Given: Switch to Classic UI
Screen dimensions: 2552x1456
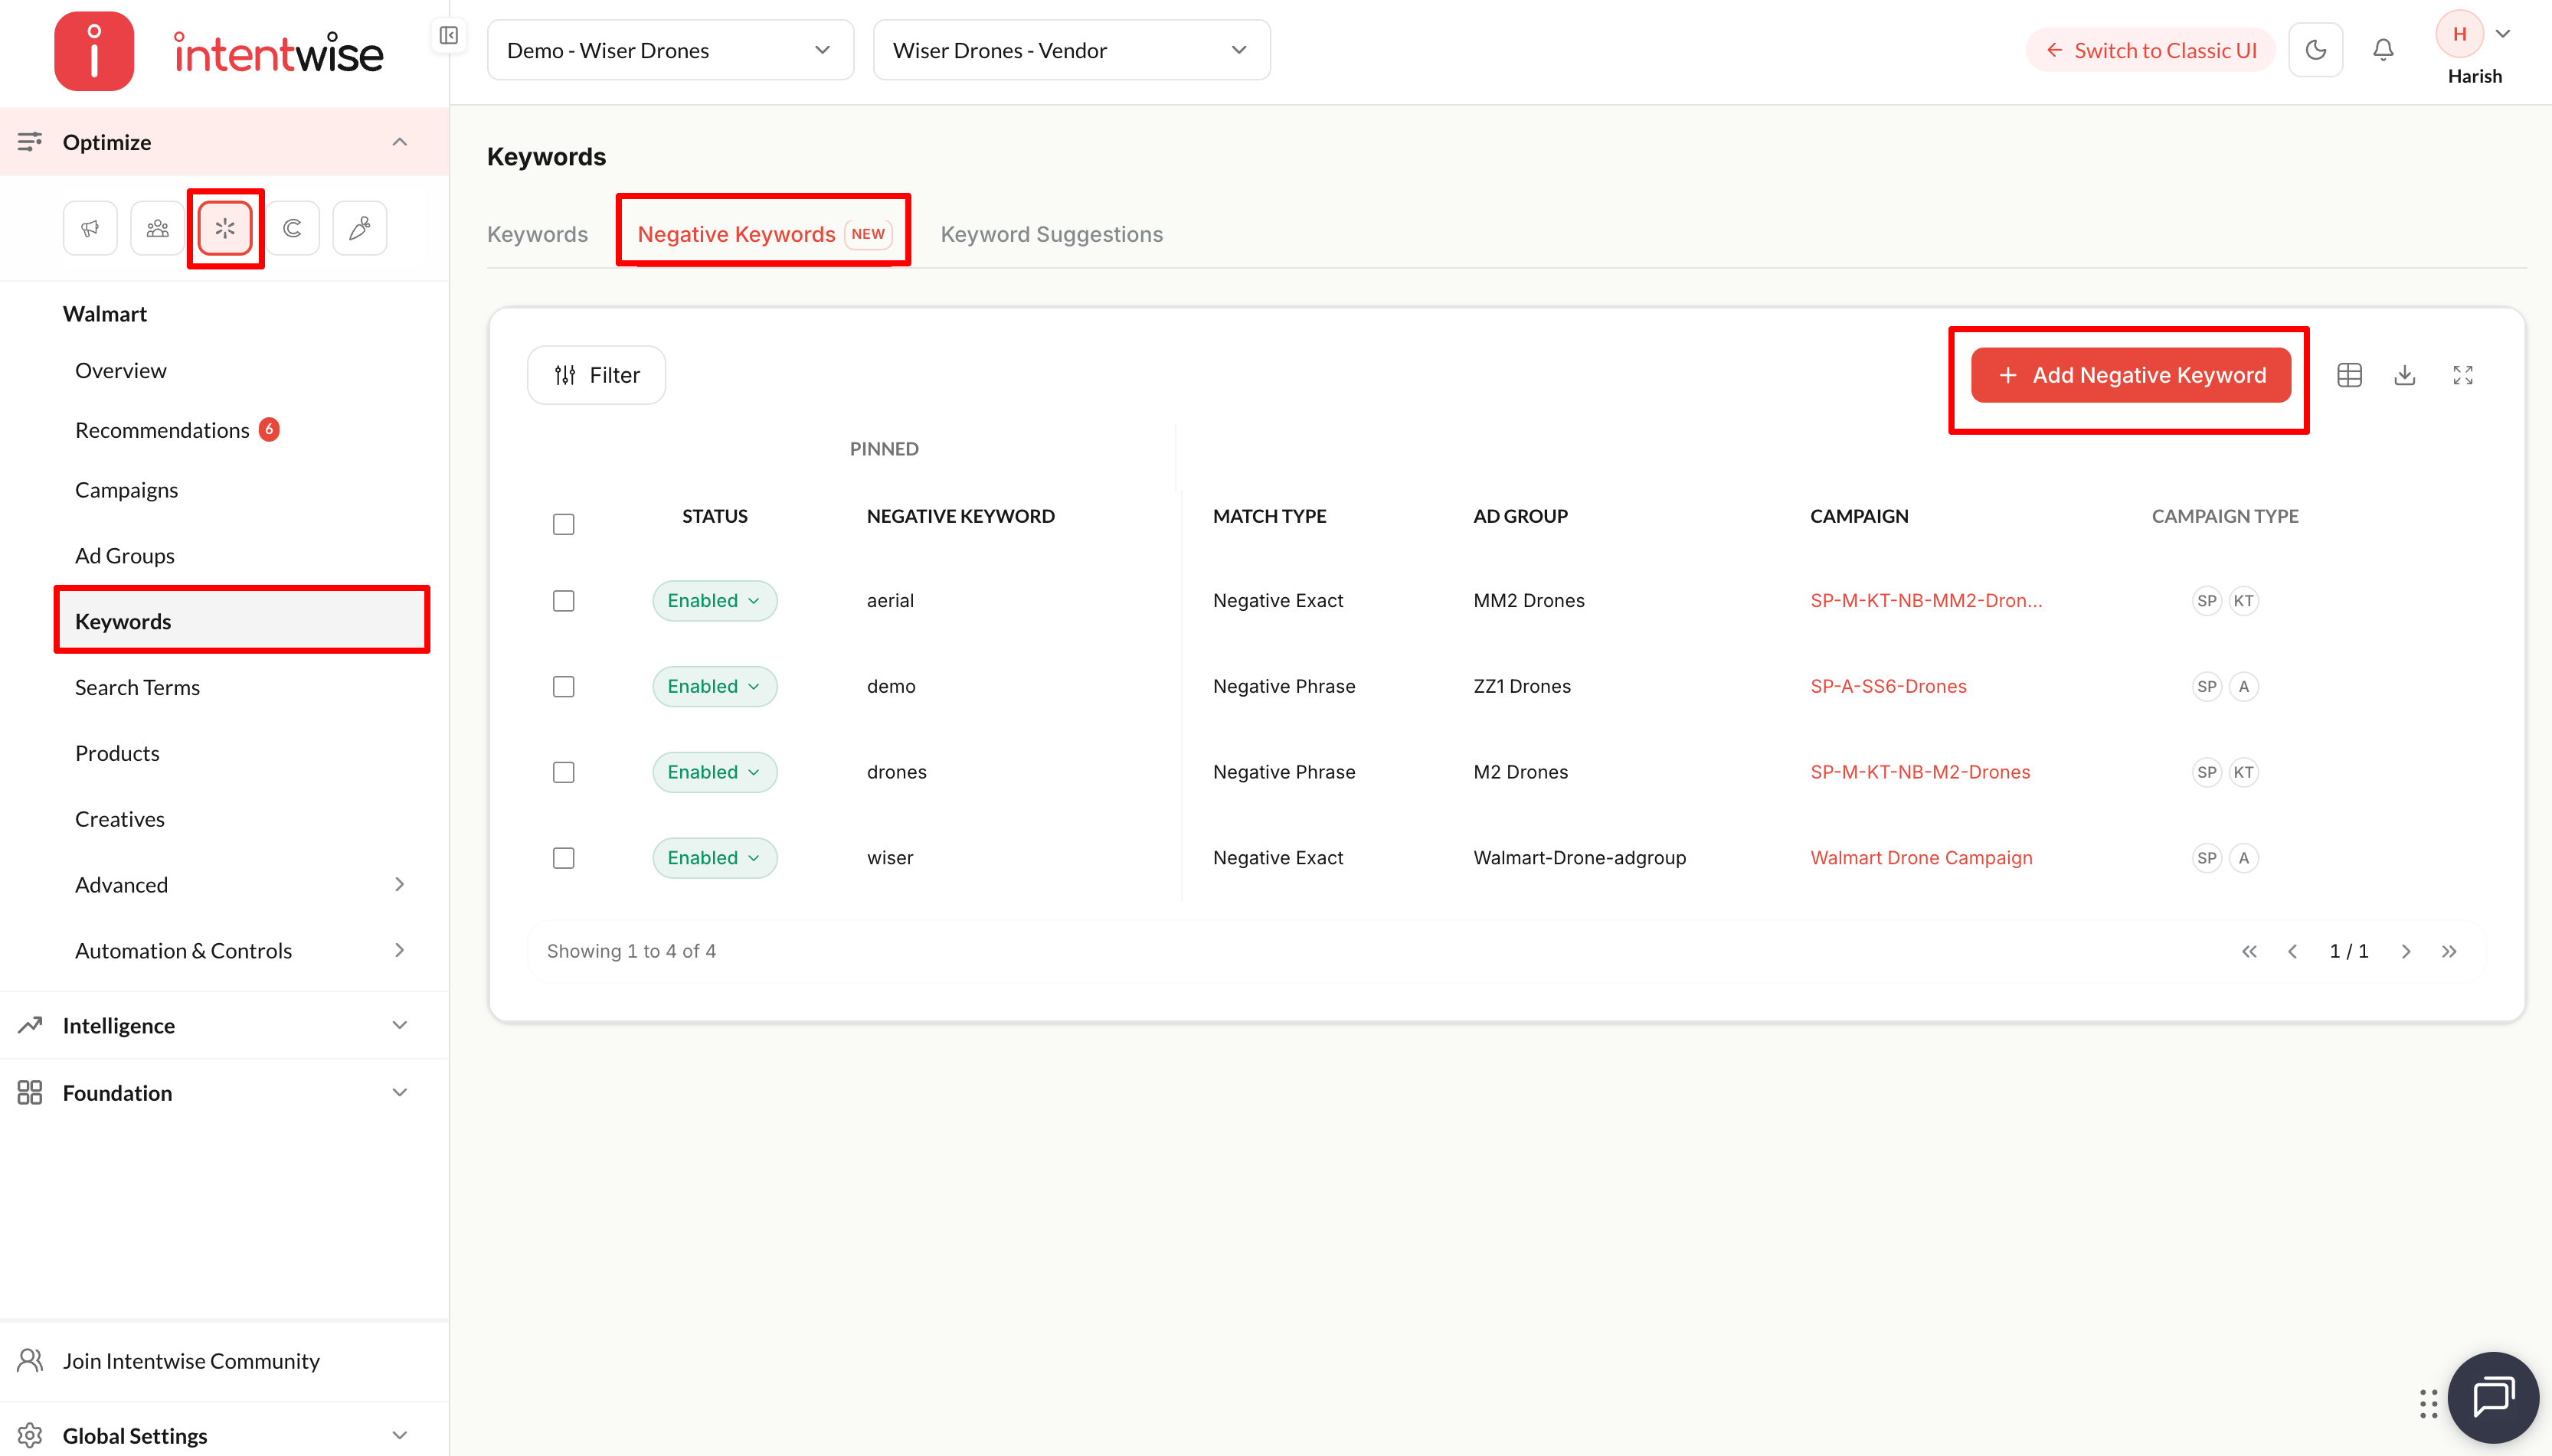Looking at the screenshot, I should click(2151, 50).
